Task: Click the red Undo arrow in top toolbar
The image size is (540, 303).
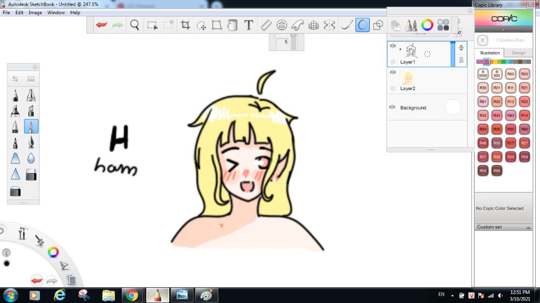Action: pyautogui.click(x=101, y=25)
